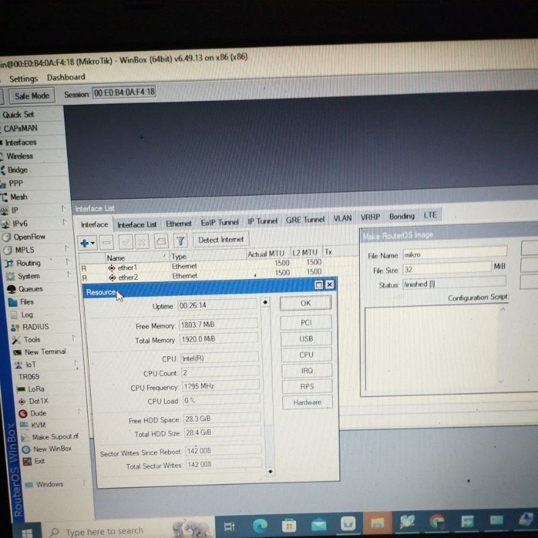Switch to the Interface List tab

click(x=137, y=225)
